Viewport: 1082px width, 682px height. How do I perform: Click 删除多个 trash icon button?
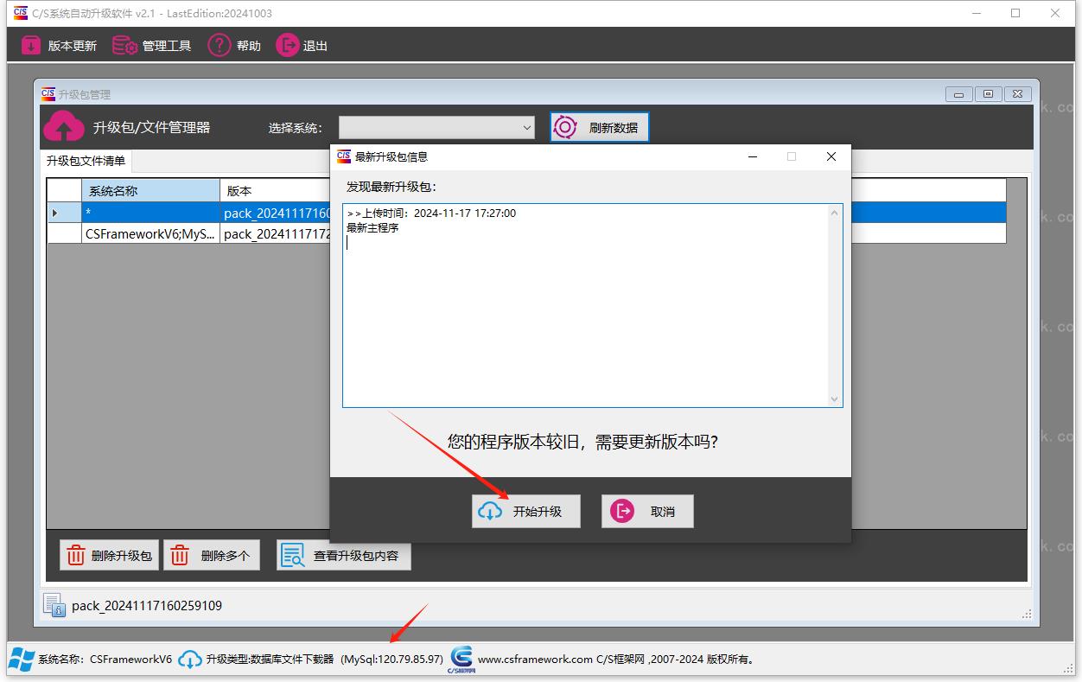click(212, 556)
